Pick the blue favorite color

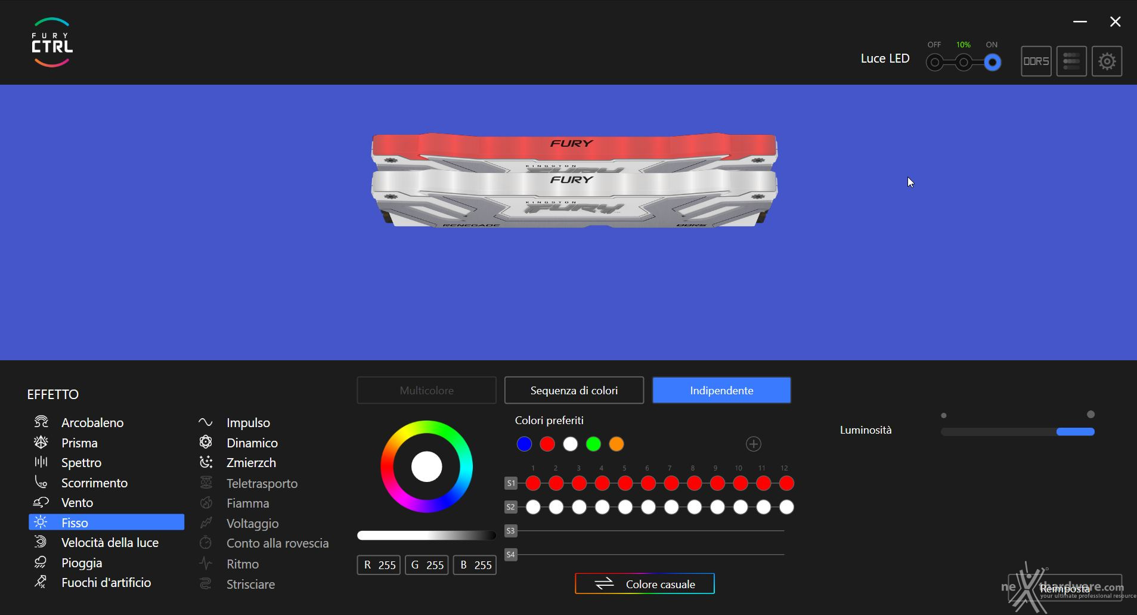point(524,444)
